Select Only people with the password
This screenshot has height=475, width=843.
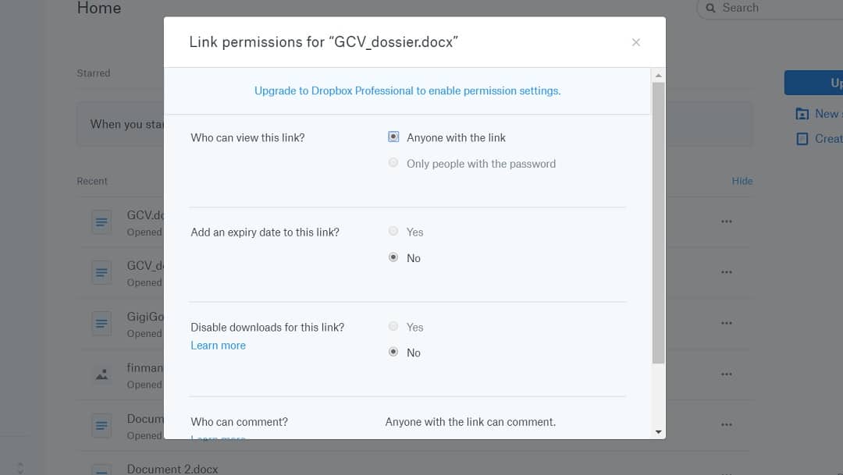[393, 163]
